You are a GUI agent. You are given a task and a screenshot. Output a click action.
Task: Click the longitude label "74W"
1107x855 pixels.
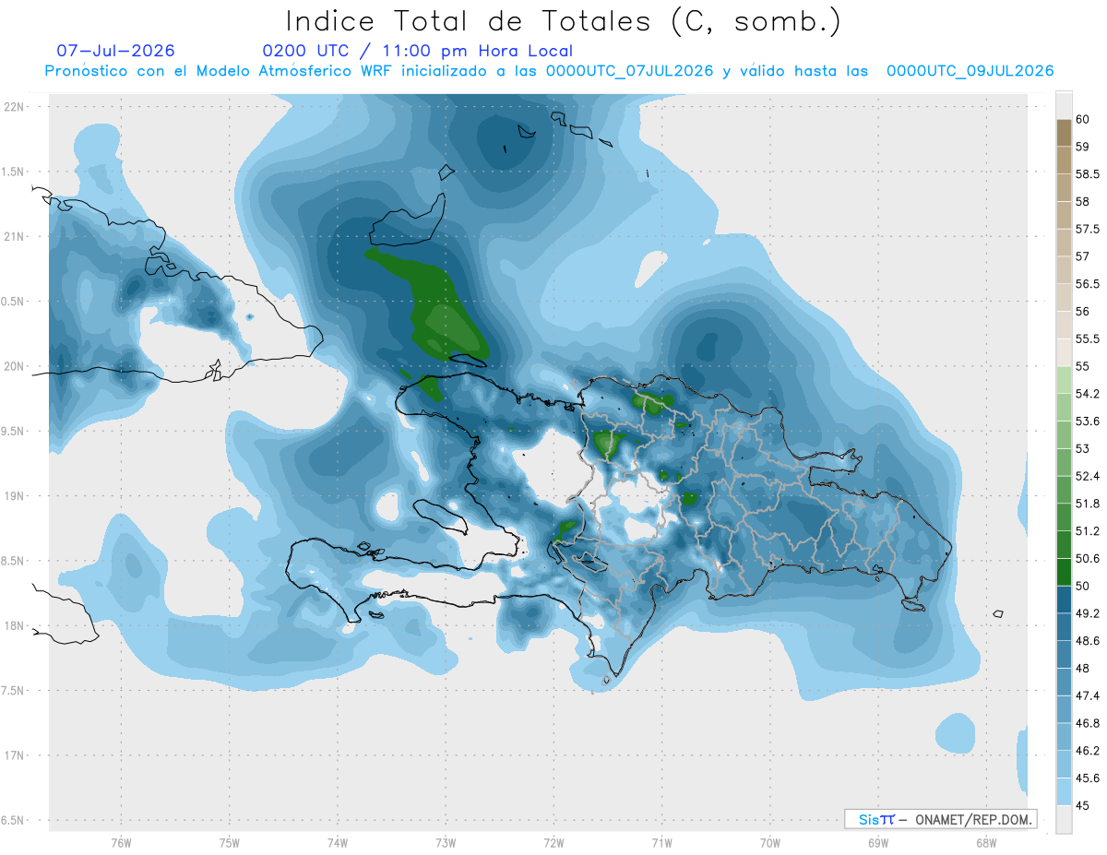coord(338,842)
